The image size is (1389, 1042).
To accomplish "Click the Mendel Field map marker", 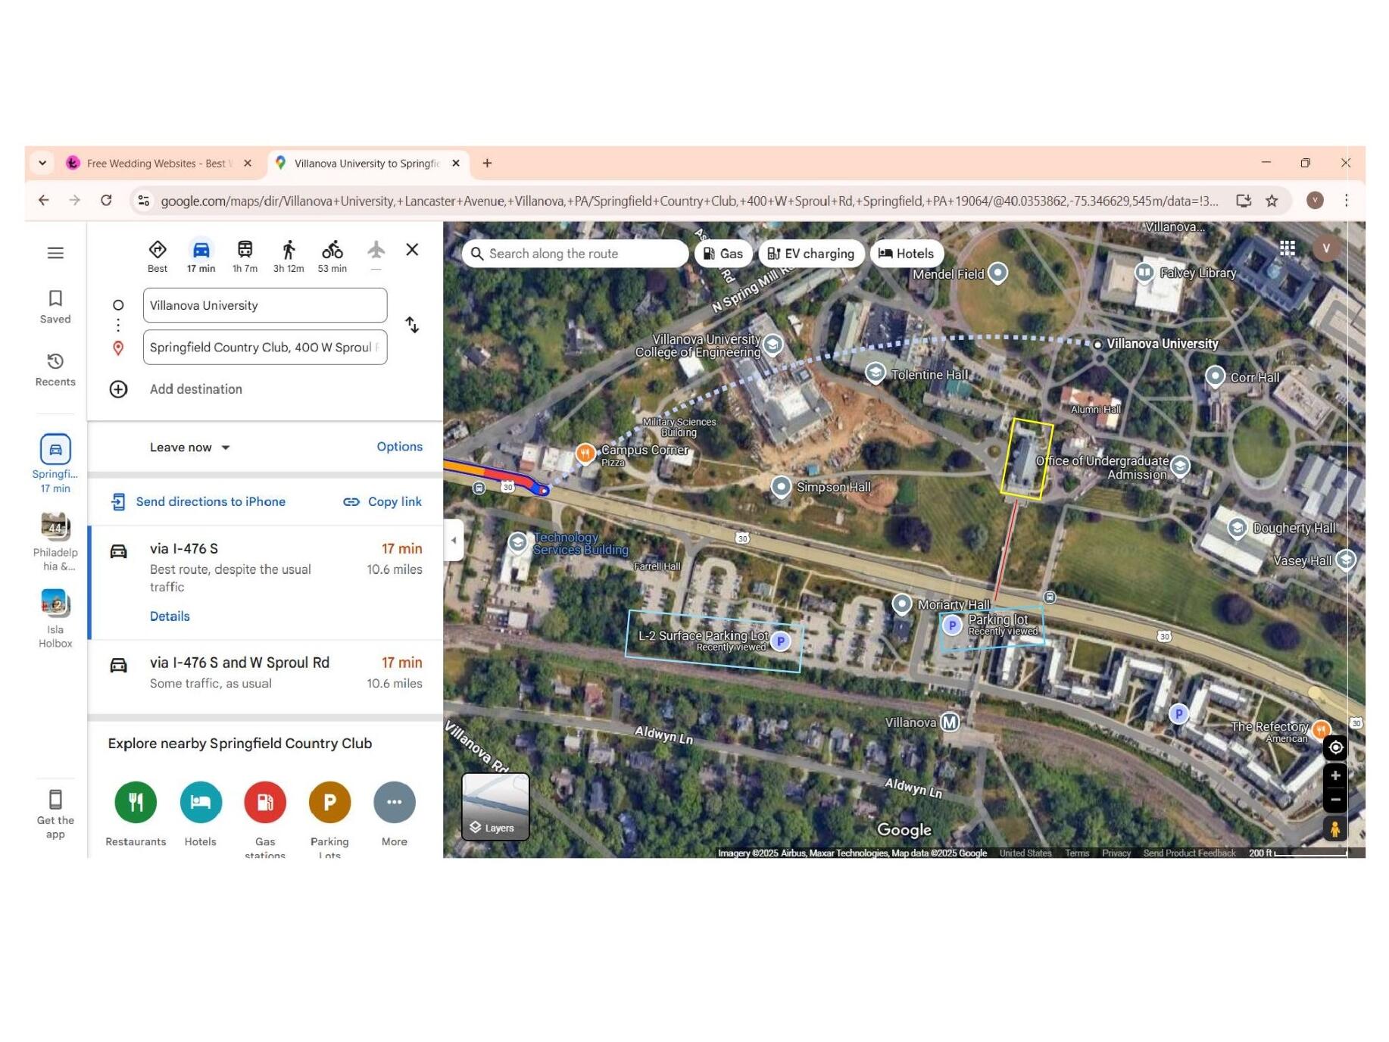I will (x=999, y=273).
